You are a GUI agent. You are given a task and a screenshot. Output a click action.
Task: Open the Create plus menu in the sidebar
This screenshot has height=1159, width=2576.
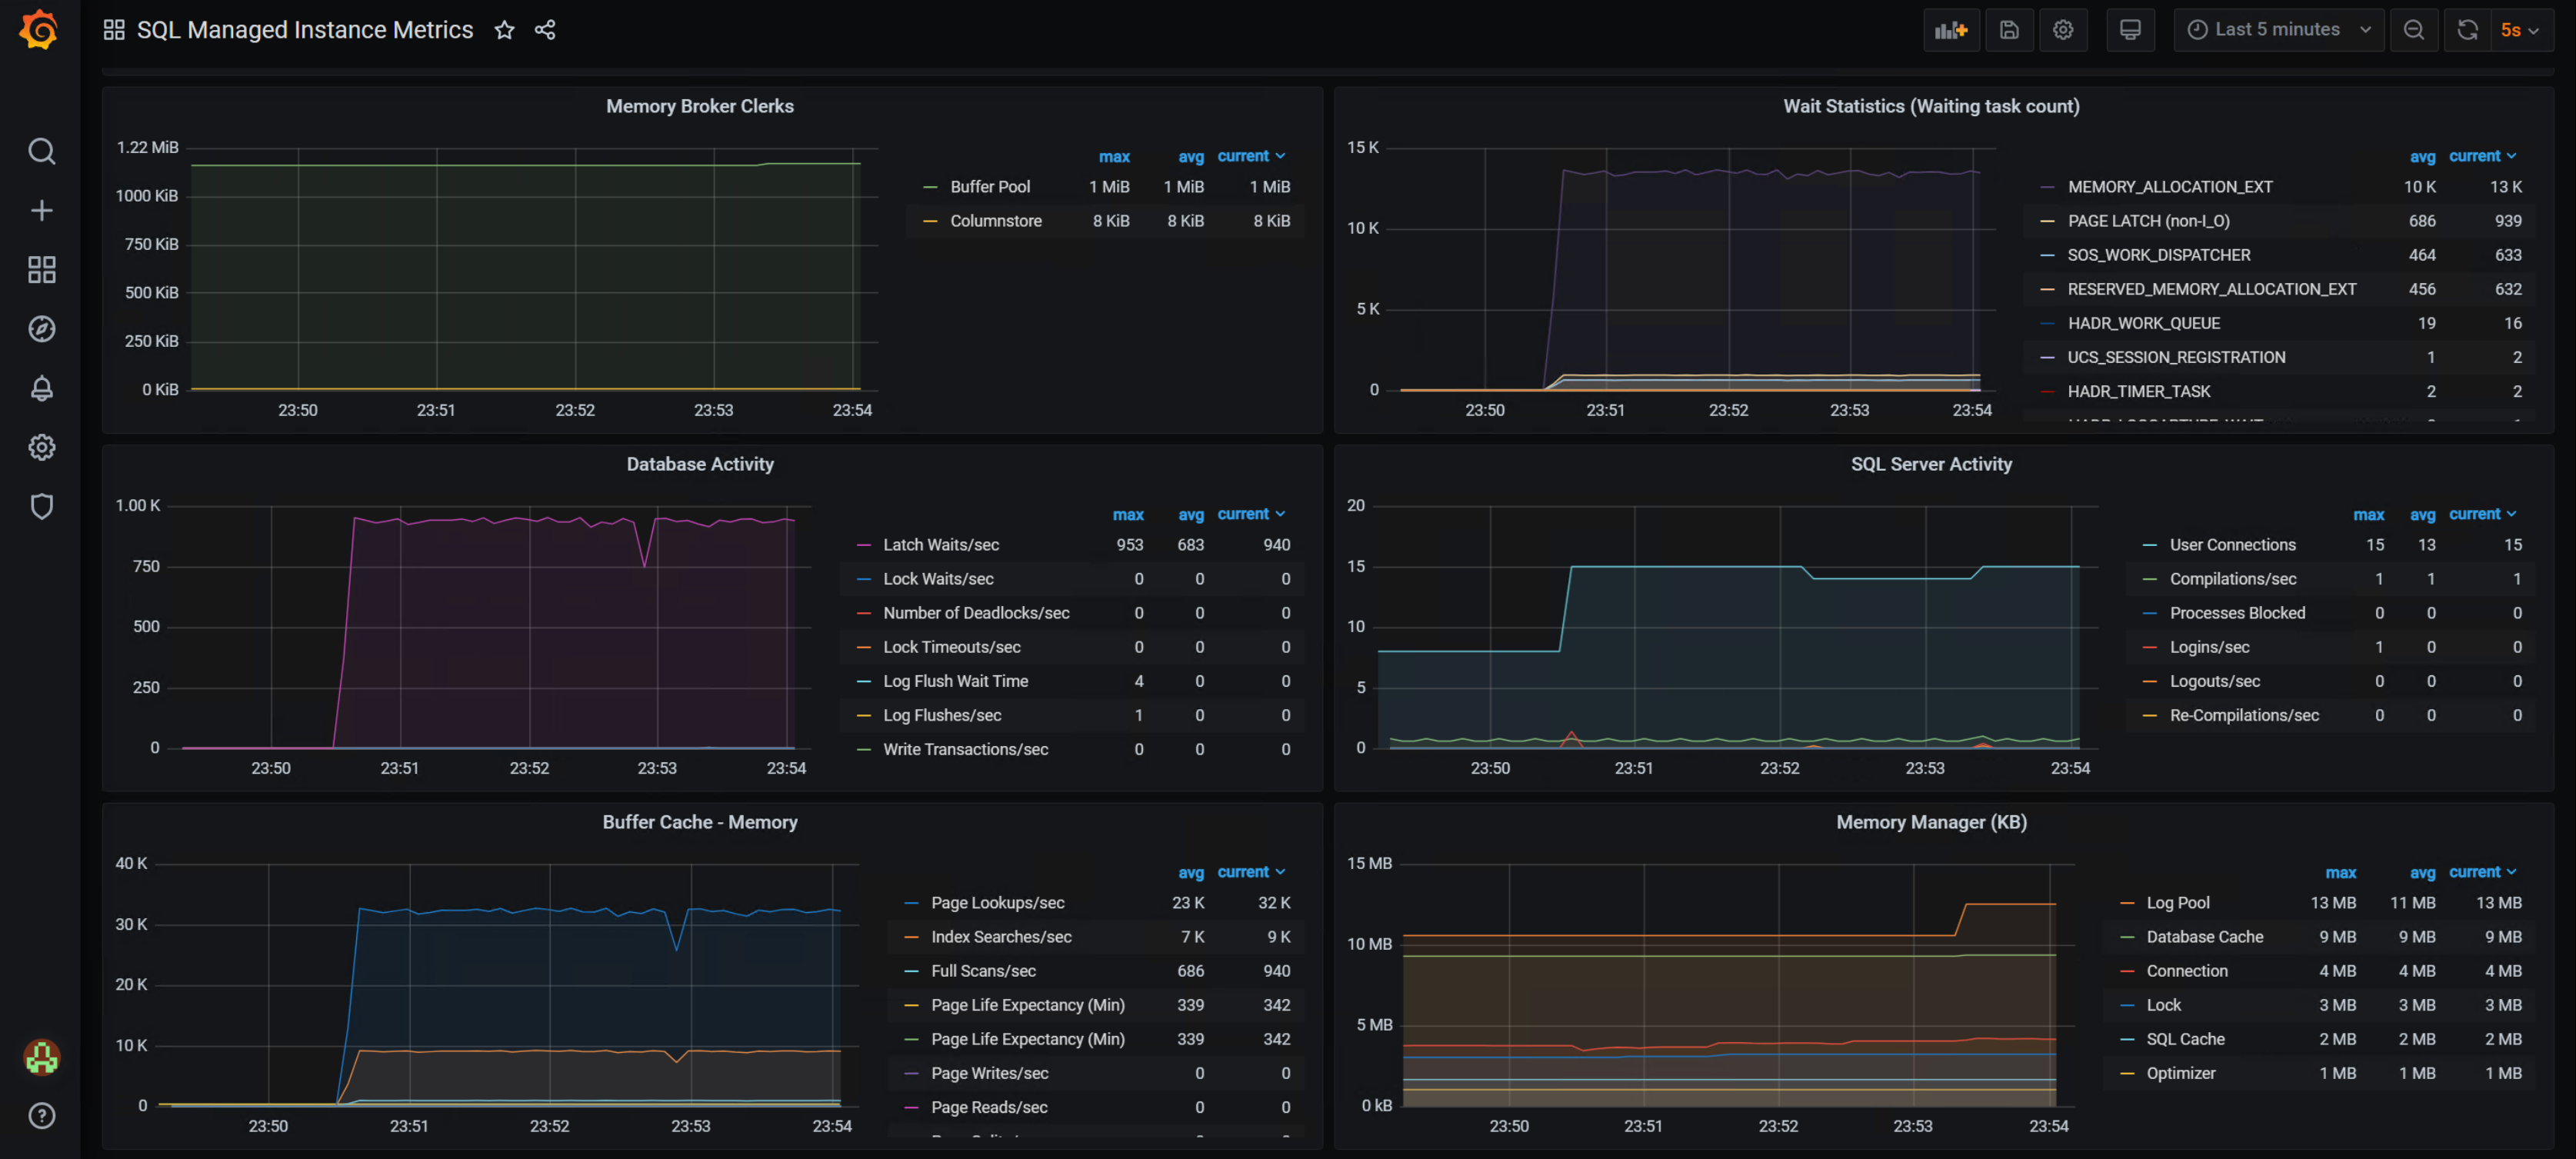[x=41, y=210]
